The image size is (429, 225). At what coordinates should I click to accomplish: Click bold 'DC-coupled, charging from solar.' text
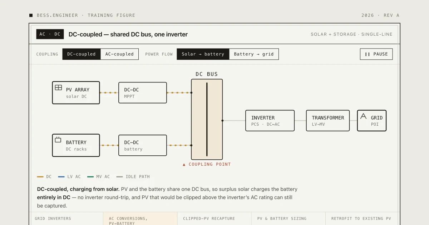[x=78, y=189]
